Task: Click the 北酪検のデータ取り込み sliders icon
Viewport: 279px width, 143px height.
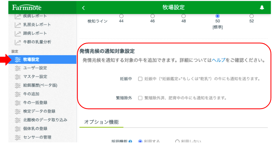Action: point(18,120)
